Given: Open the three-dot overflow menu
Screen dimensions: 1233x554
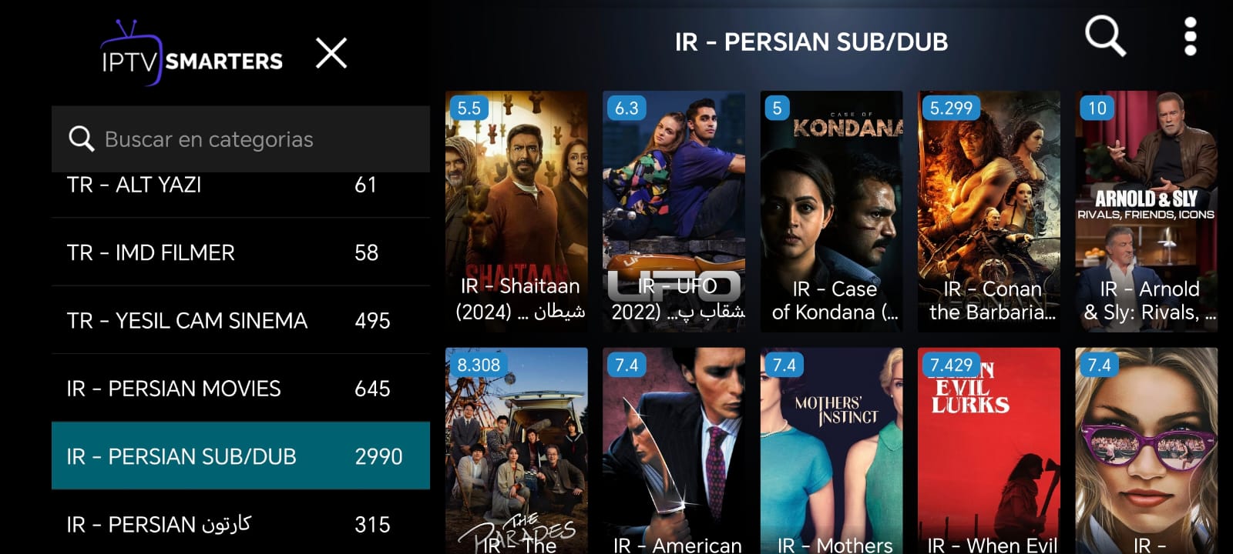Looking at the screenshot, I should click(1191, 36).
